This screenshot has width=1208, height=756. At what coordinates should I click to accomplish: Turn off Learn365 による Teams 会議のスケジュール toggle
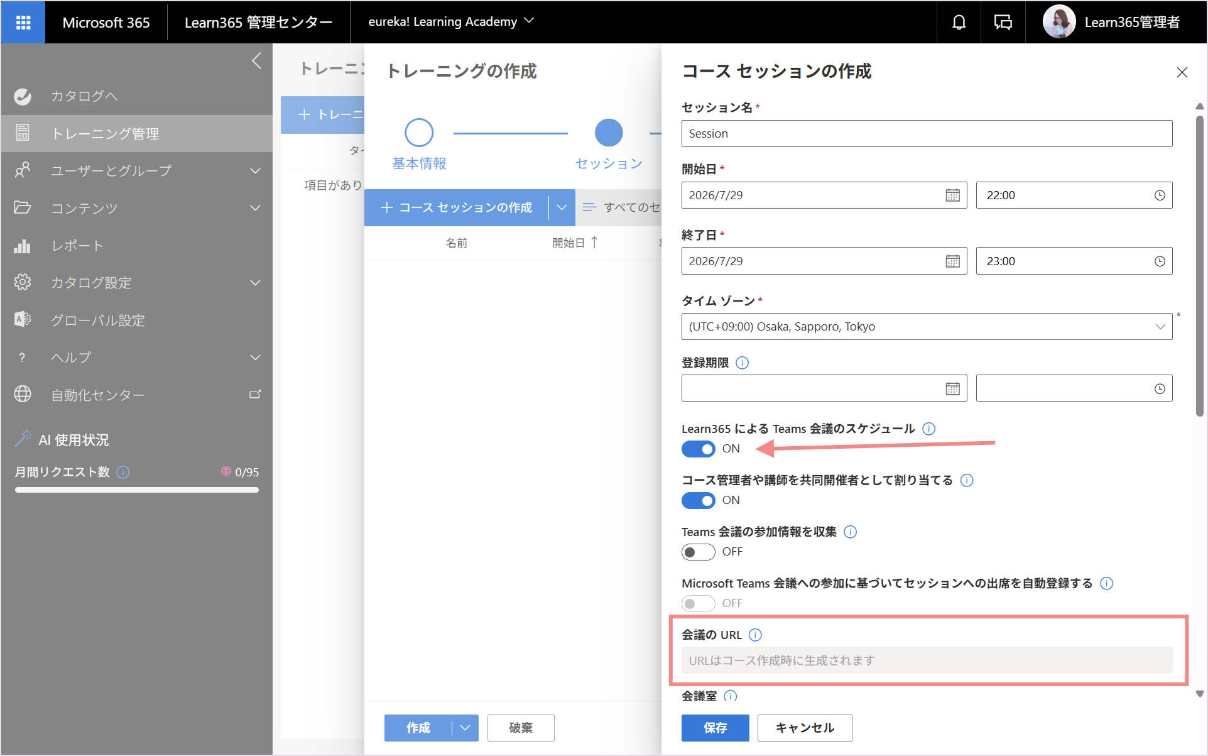(699, 449)
